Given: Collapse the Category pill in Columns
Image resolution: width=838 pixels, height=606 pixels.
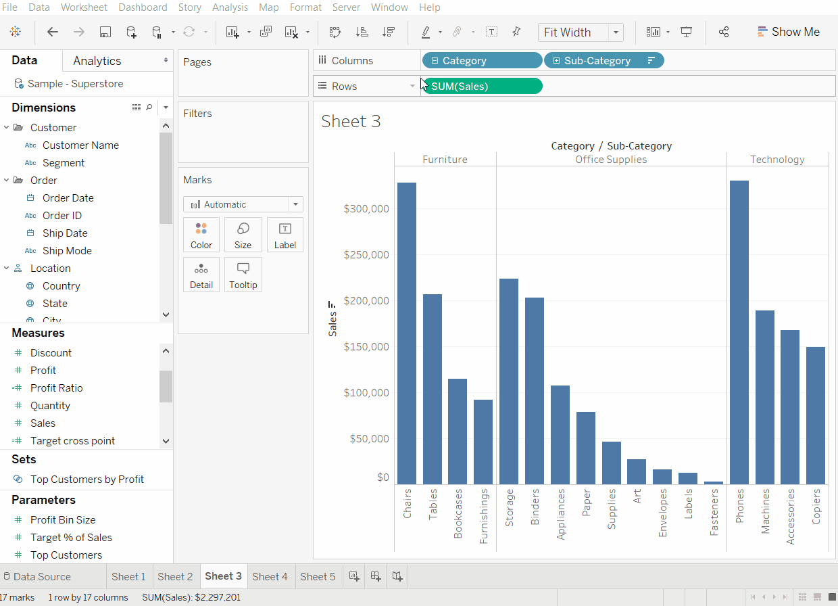Looking at the screenshot, I should 435,61.
